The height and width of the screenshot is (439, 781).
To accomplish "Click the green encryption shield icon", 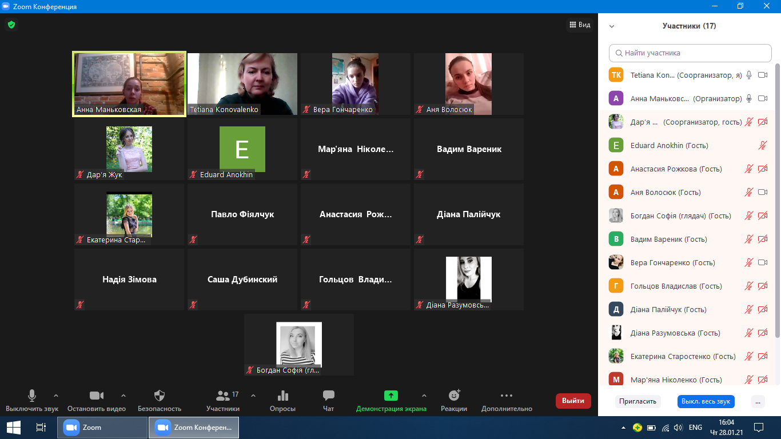I will pyautogui.click(x=11, y=25).
